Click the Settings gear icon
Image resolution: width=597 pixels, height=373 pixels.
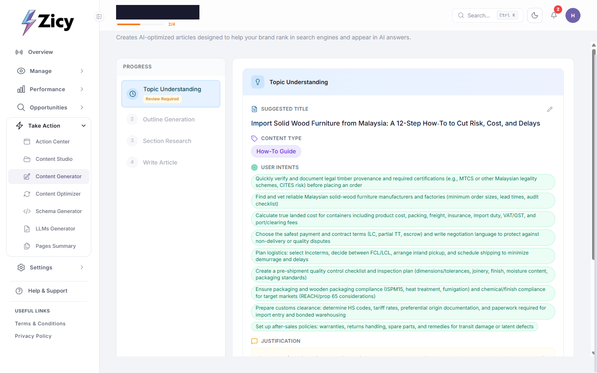click(21, 267)
